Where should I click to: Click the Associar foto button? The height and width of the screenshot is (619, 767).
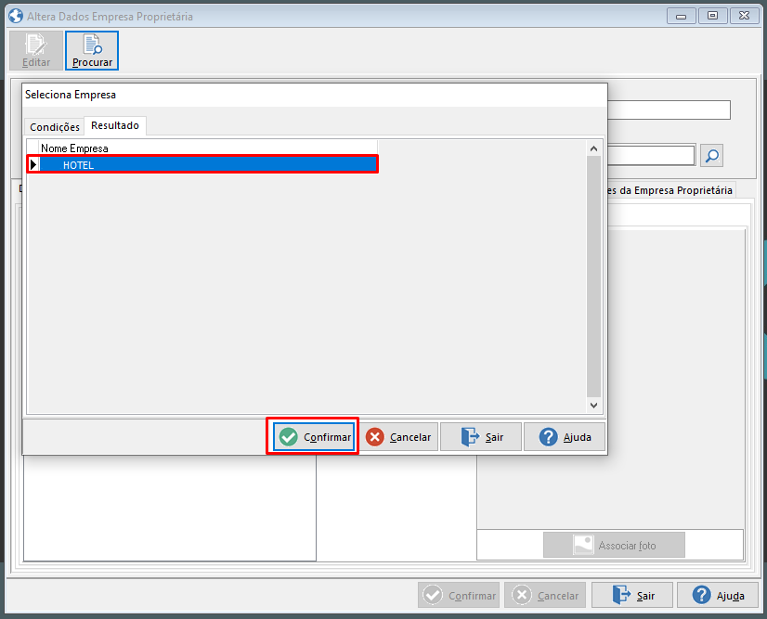pyautogui.click(x=614, y=545)
